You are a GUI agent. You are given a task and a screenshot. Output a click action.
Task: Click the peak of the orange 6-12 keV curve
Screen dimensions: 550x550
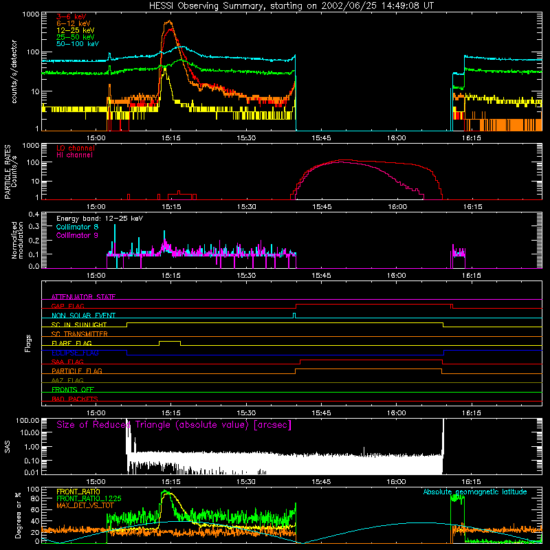[x=169, y=21]
